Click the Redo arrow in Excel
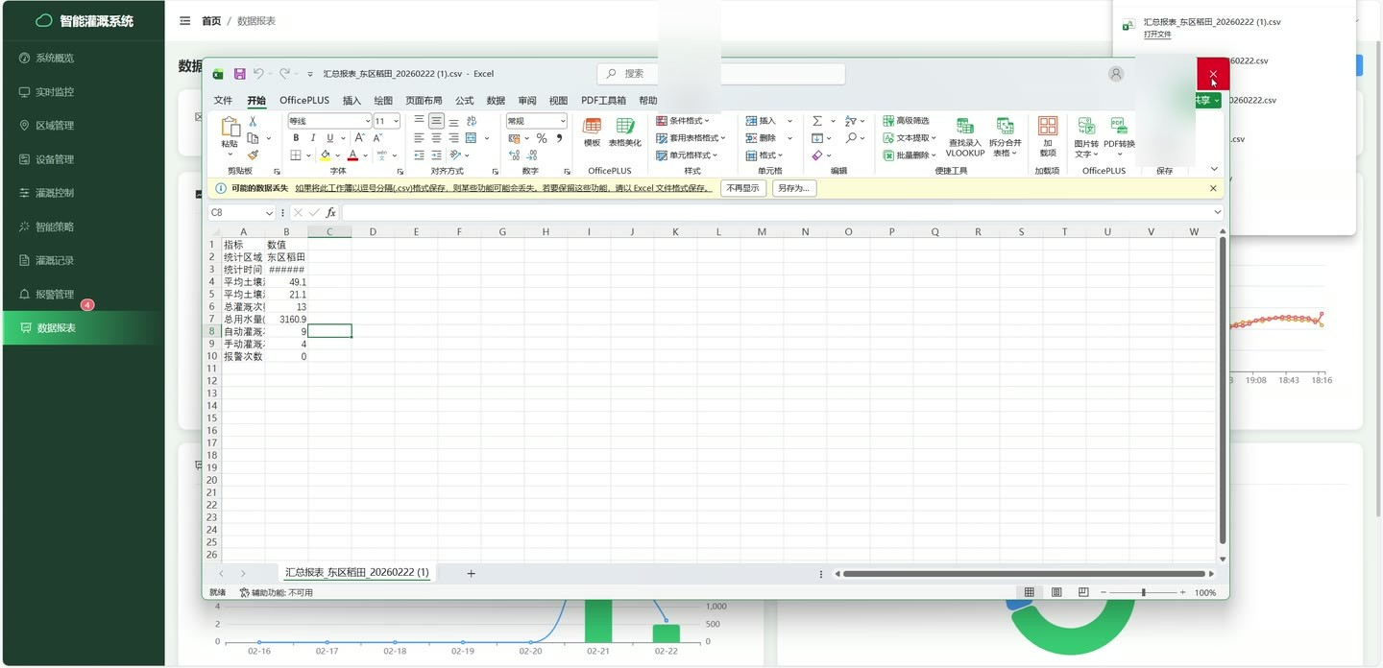1383x668 pixels. coord(284,74)
